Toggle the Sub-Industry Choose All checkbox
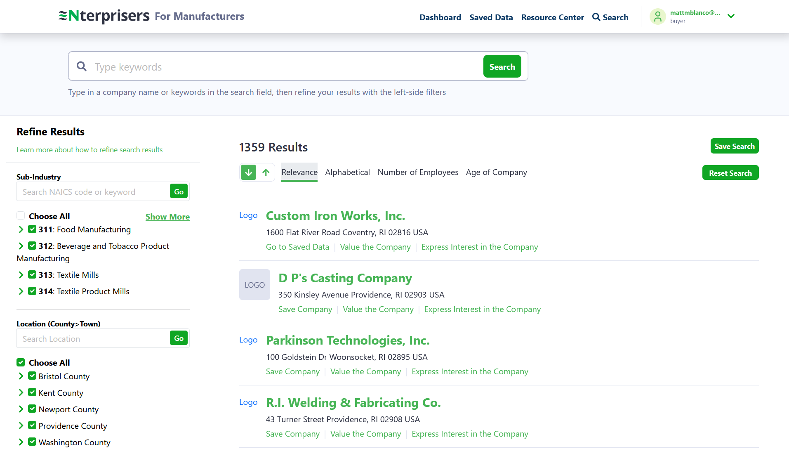789x449 pixels. [21, 216]
